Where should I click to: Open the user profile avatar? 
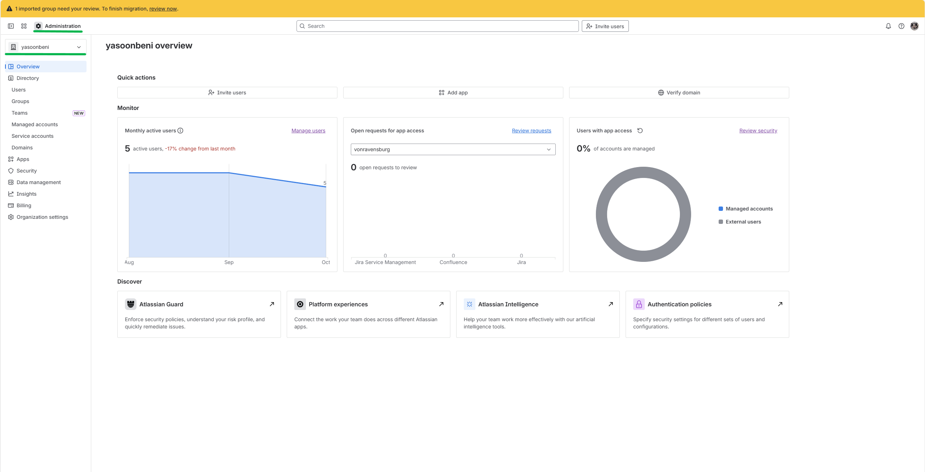(914, 26)
